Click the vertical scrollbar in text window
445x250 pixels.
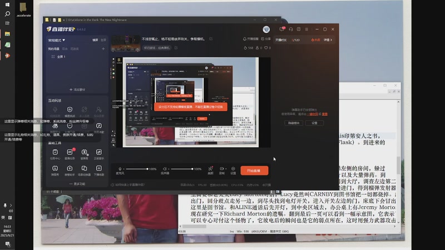(x=398, y=166)
